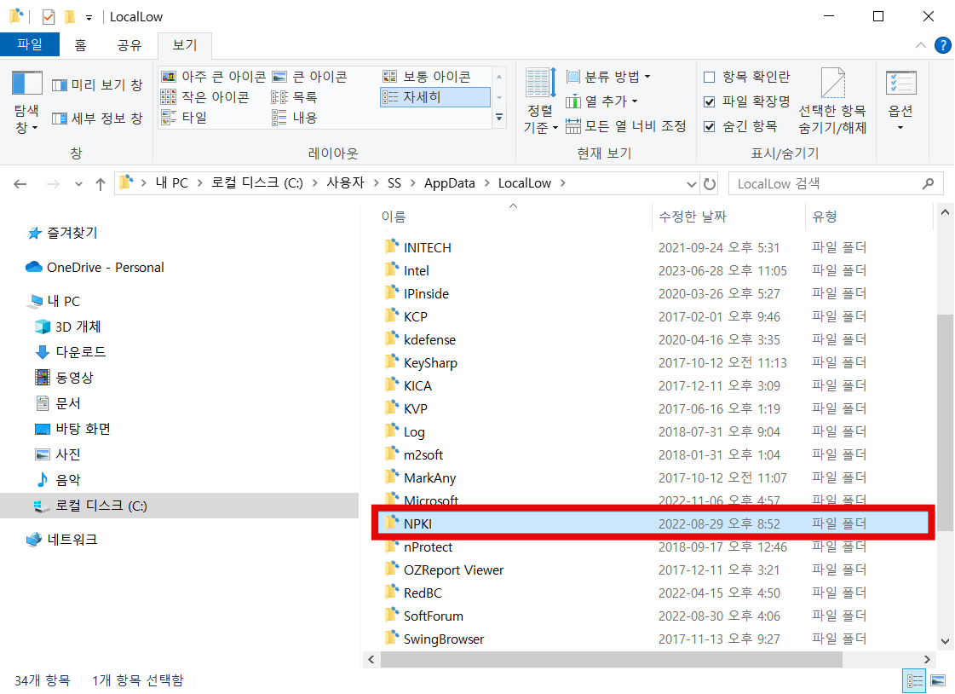Screen dimensions: 955x694
Task: Click horizontal scrollbar thumb in file list
Action: [x=612, y=659]
